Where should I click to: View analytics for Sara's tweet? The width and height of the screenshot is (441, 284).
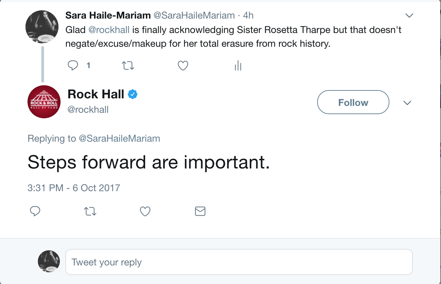[x=238, y=65]
